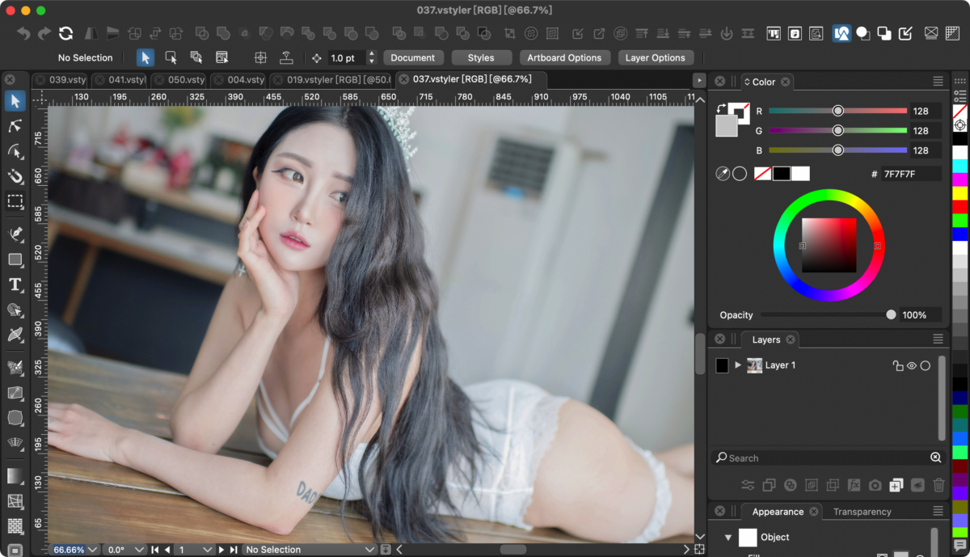970x557 pixels.
Task: Open Artboard Options
Action: tap(564, 58)
